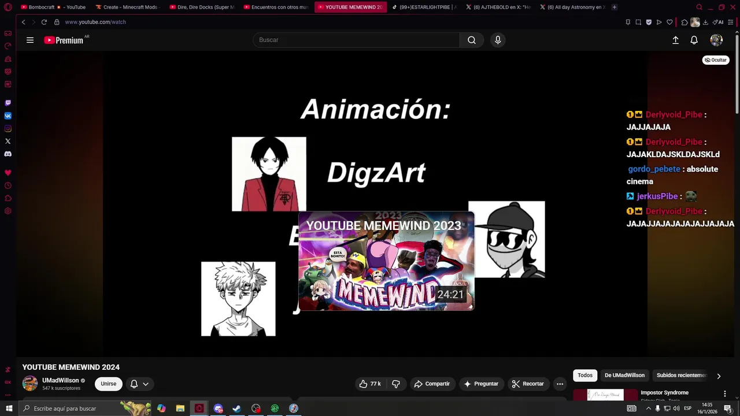The image size is (740, 416).
Task: Switch to All day Astronomy tab
Action: click(x=572, y=8)
